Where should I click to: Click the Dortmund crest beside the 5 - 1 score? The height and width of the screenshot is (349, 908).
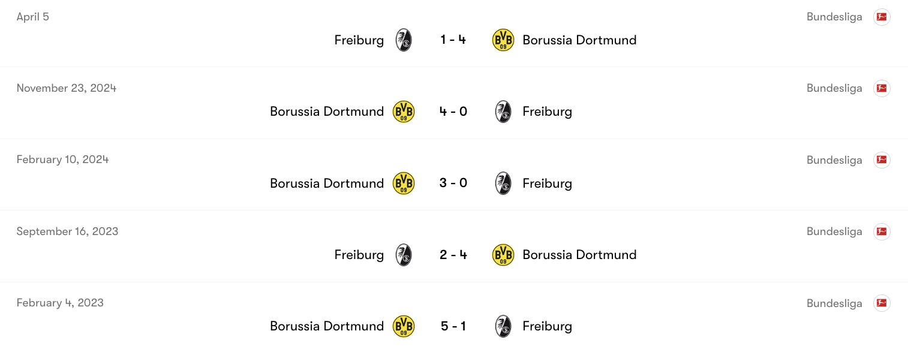[x=404, y=326]
